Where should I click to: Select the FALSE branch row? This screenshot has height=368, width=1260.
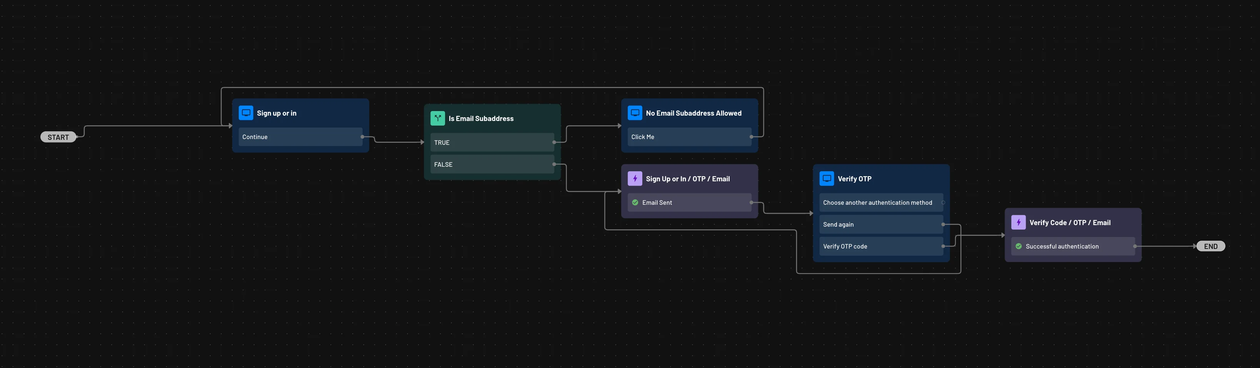coord(491,164)
